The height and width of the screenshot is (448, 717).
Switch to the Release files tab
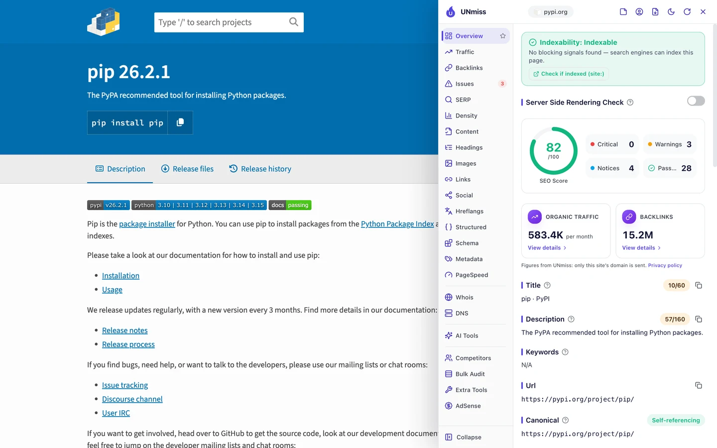tap(187, 169)
